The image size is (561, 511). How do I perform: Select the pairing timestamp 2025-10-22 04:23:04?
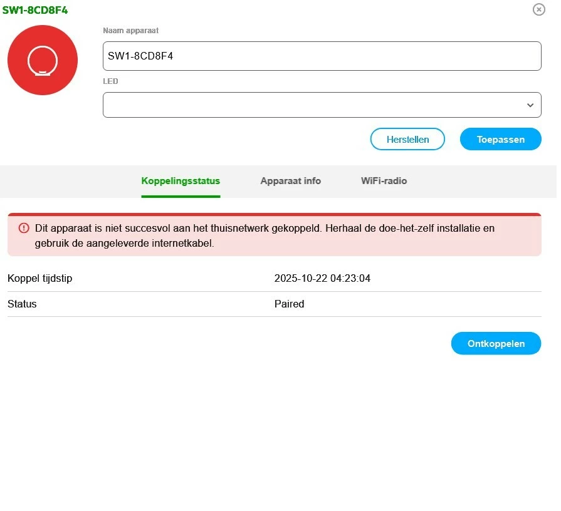(322, 279)
